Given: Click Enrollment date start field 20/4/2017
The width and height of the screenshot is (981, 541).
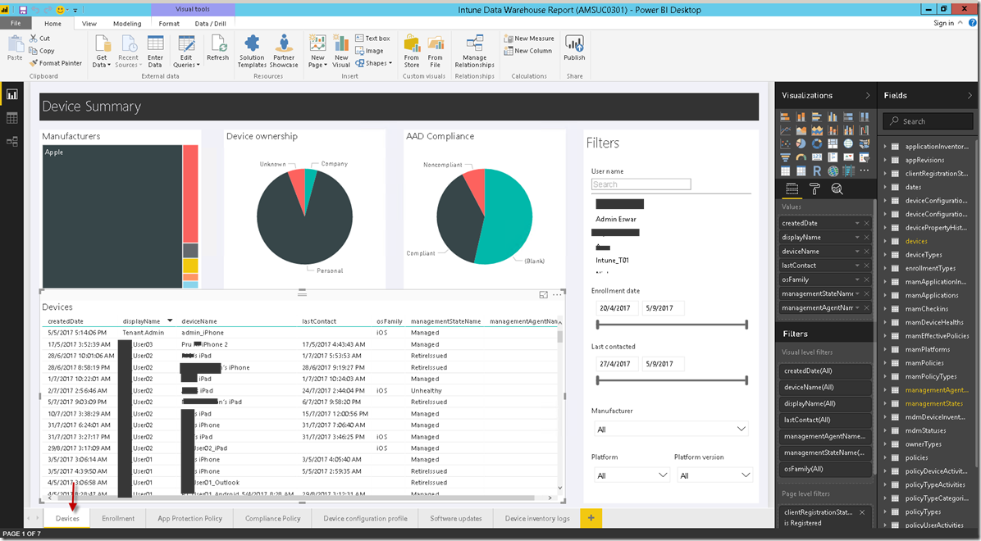Looking at the screenshot, I should click(616, 308).
